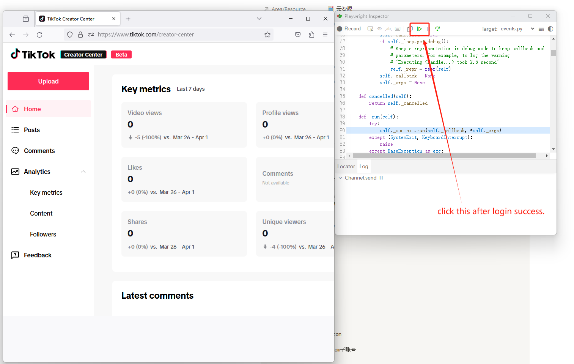Click the Firefox address bar URL

146,35
